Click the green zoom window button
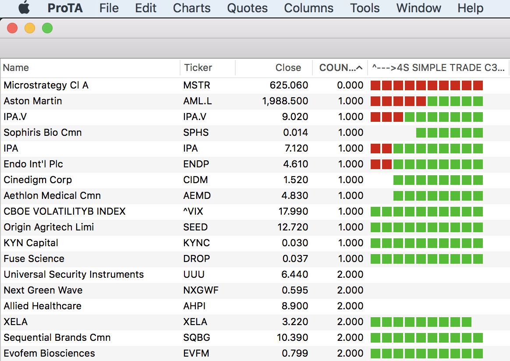This screenshot has width=510, height=361. pyautogui.click(x=47, y=28)
